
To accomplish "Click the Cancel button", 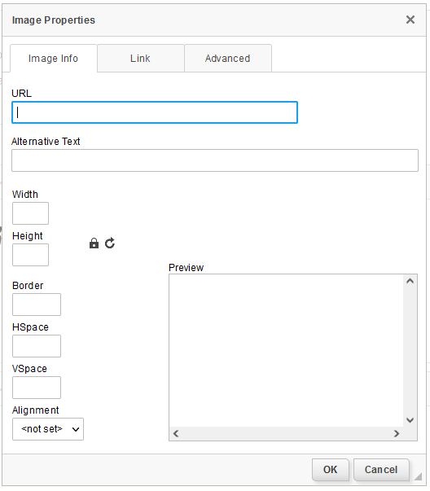I will [x=381, y=469].
